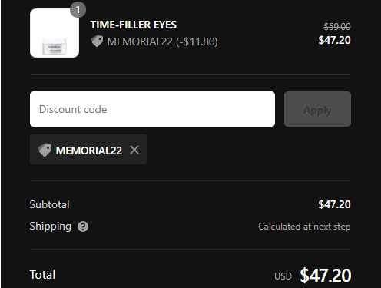Viewport: 381px width, 288px height.
Task: Click the crossed-out $59.00 original price
Action: click(337, 26)
